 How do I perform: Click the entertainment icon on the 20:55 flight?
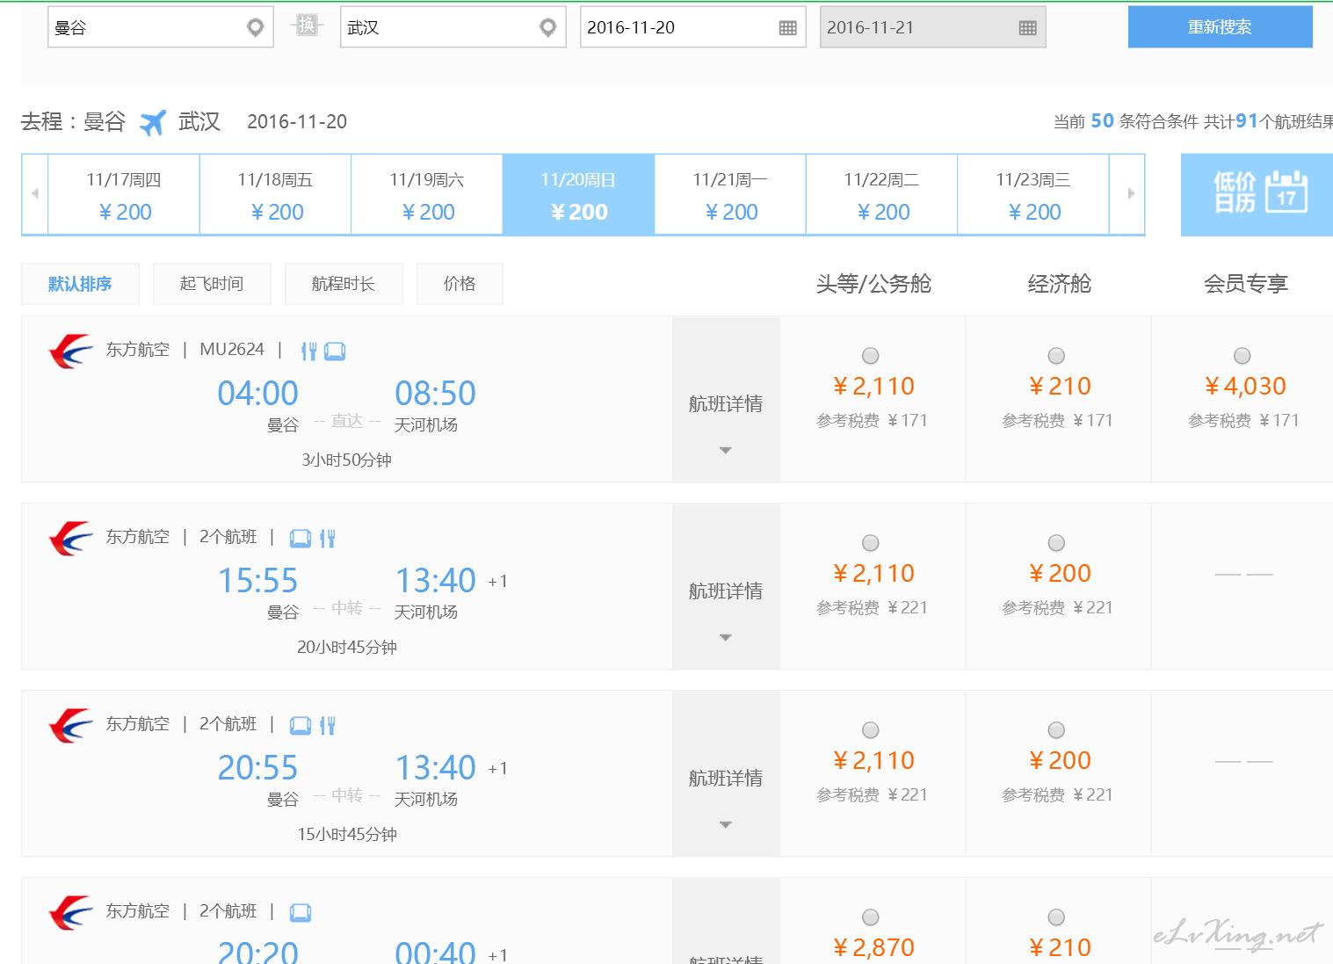301,725
